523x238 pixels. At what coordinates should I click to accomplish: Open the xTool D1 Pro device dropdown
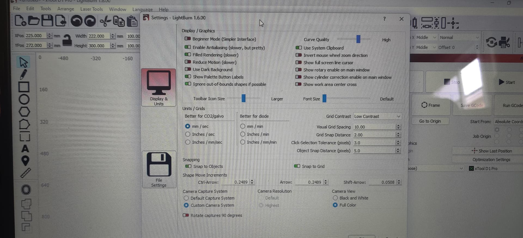(495, 168)
